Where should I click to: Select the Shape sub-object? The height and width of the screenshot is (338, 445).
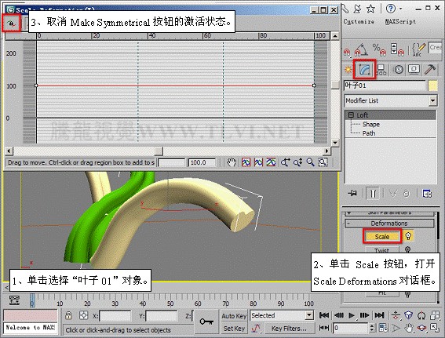(371, 124)
